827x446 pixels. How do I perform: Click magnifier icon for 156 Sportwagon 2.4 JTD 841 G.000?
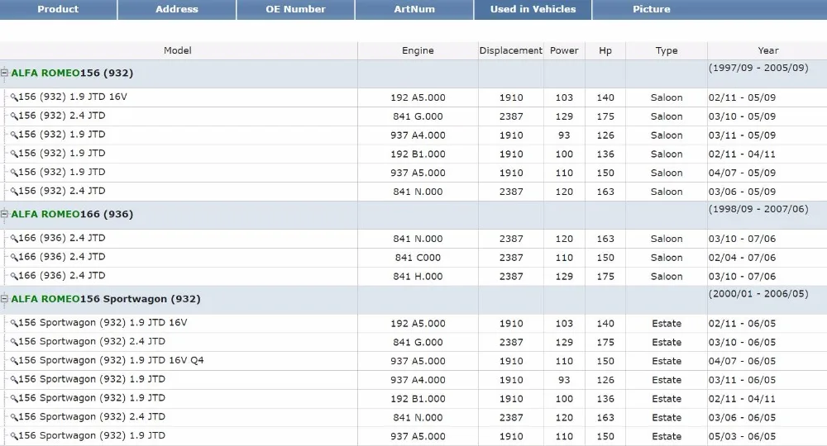pos(14,342)
